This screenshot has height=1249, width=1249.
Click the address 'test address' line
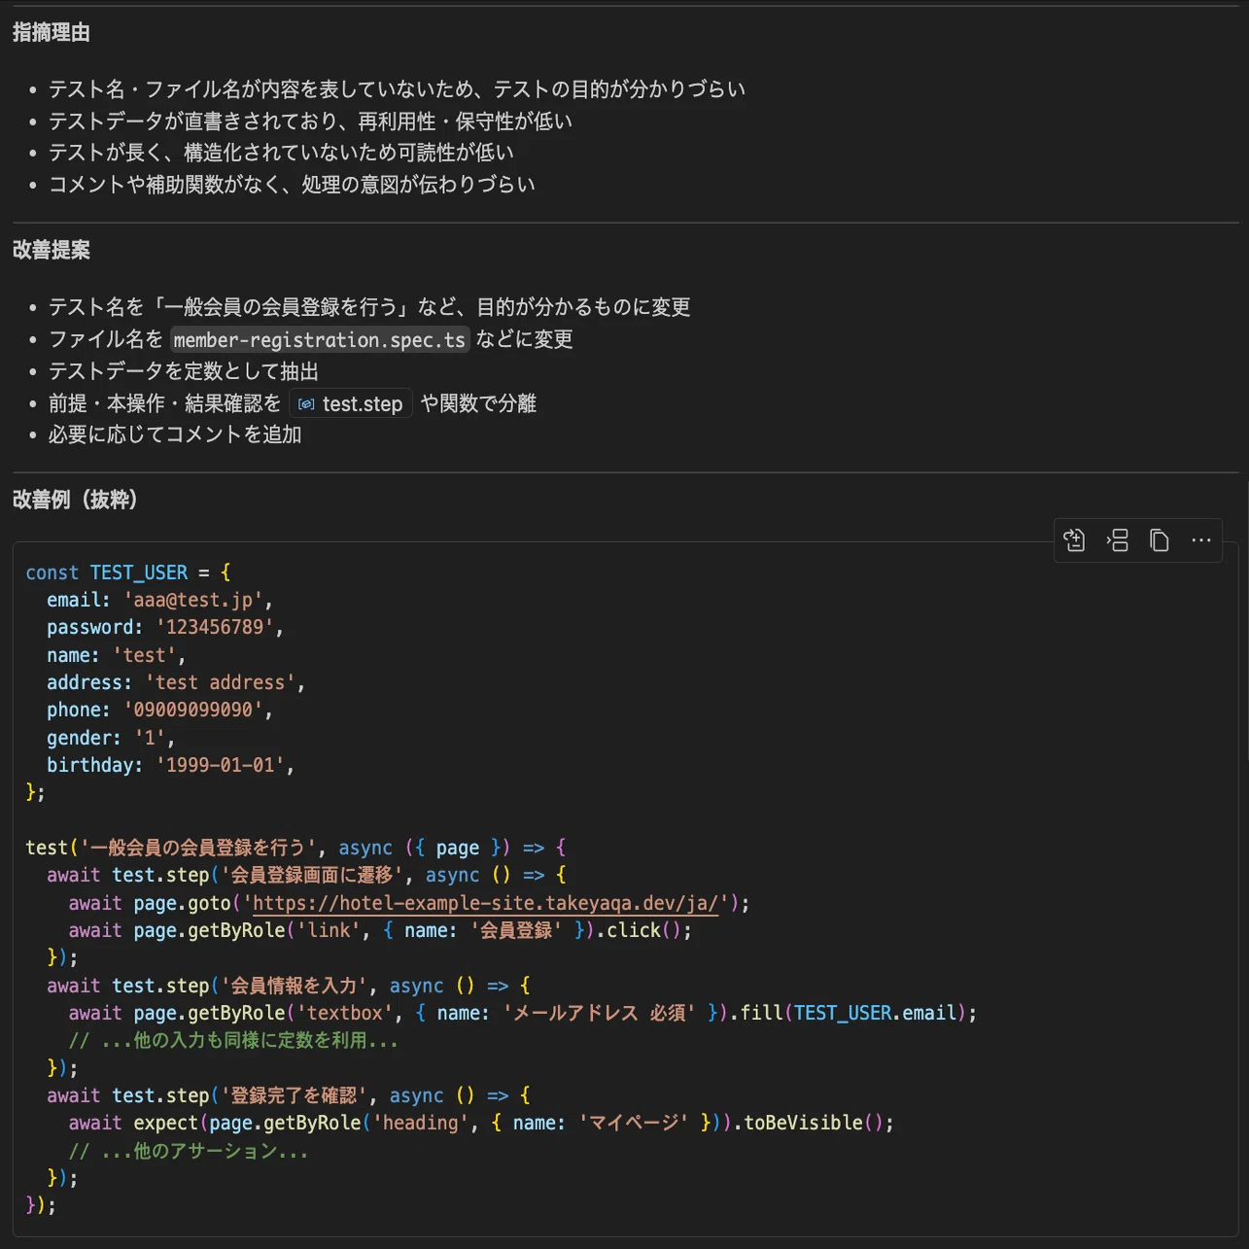click(176, 682)
